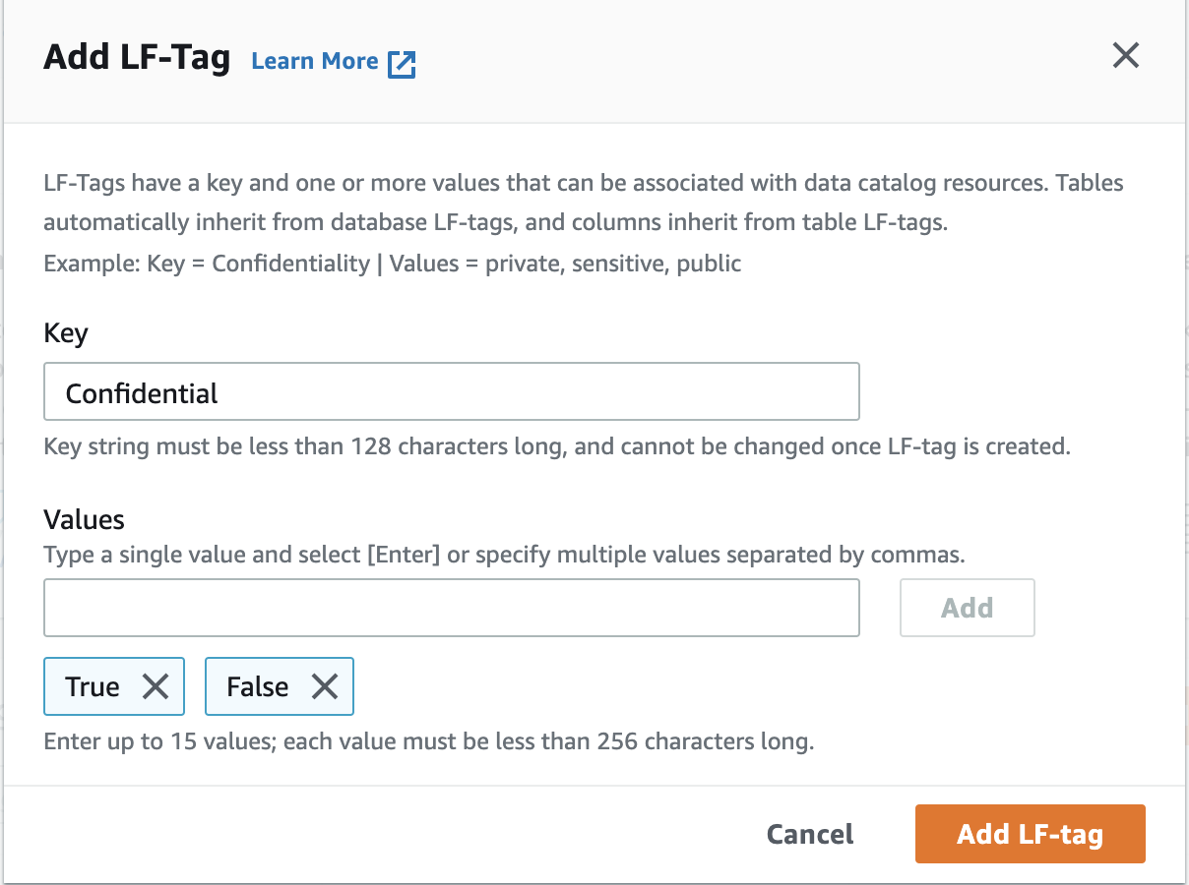Image resolution: width=1189 pixels, height=885 pixels.
Task: Click the 'Enter up to 15 values' note
Action: coord(428,740)
